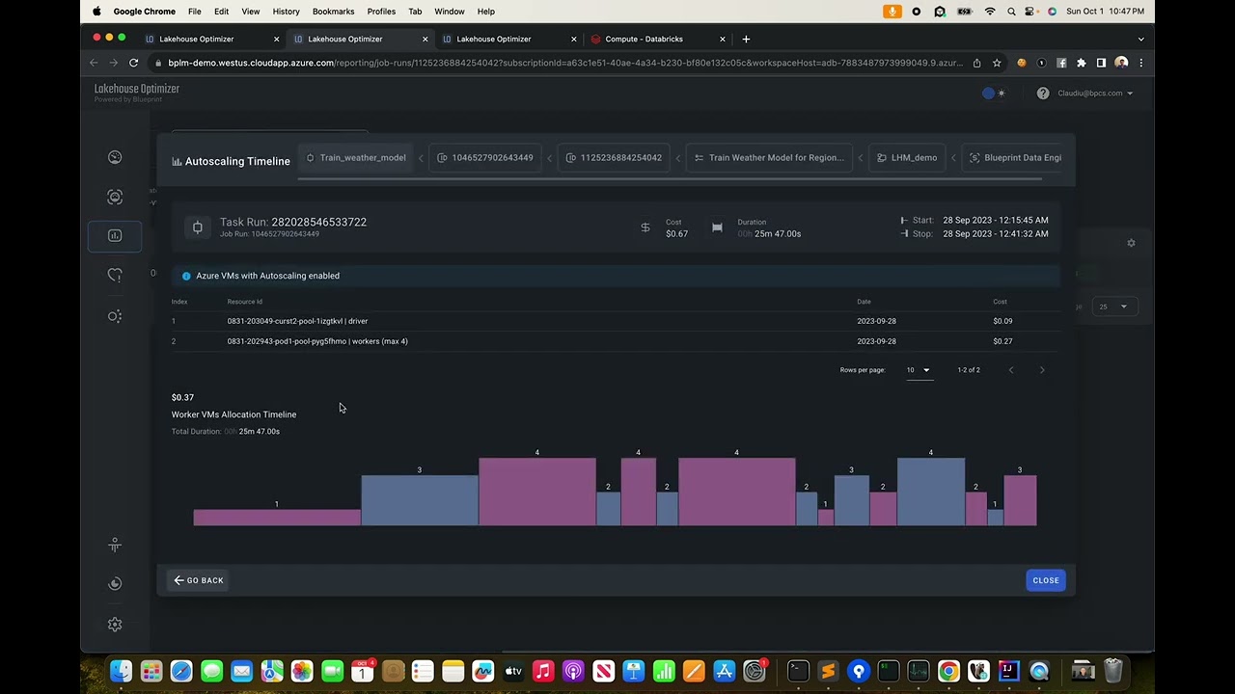Click the help question mark icon
The image size is (1235, 694).
coord(1043,93)
